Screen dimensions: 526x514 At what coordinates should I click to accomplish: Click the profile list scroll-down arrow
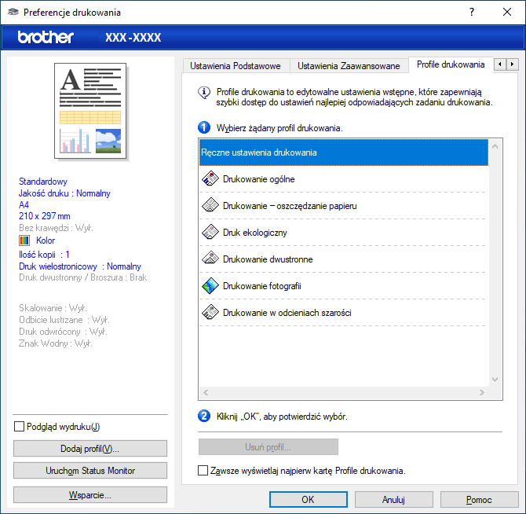[x=495, y=380]
